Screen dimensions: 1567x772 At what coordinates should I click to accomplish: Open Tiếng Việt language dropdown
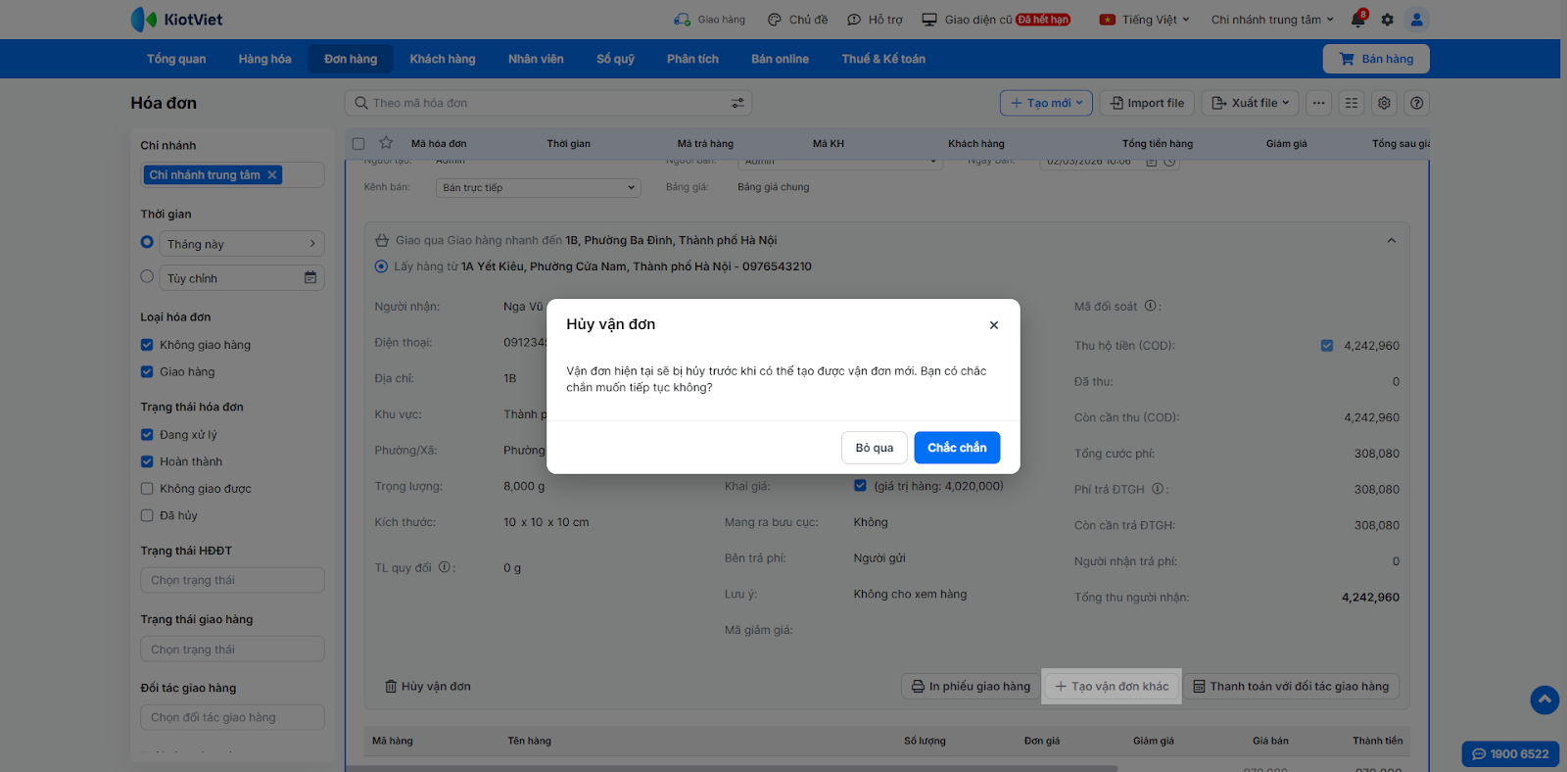(x=1145, y=20)
